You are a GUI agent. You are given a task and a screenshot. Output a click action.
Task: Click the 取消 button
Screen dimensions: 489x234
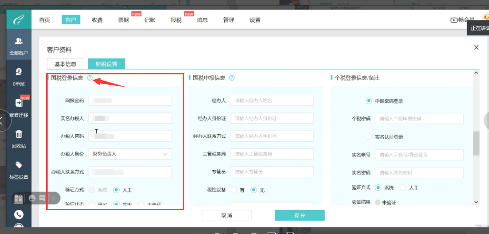point(227,215)
